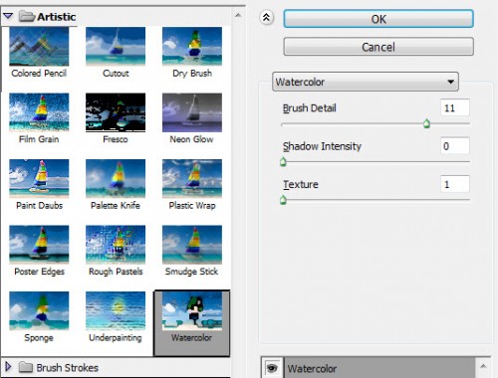The height and width of the screenshot is (378, 498).
Task: Apply the Underpainting filter thumbnail
Action: point(116,310)
